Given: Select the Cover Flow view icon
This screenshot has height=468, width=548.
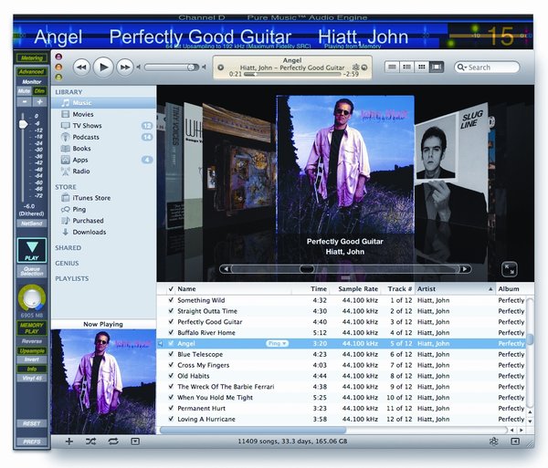Looking at the screenshot, I should click(437, 67).
